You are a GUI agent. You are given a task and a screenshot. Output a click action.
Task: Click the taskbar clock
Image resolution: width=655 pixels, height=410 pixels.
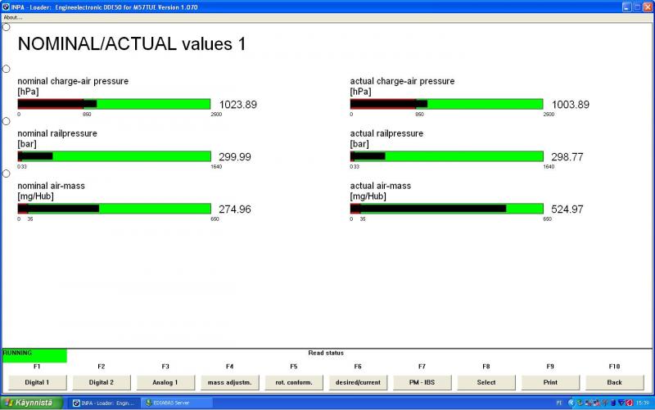click(x=641, y=403)
